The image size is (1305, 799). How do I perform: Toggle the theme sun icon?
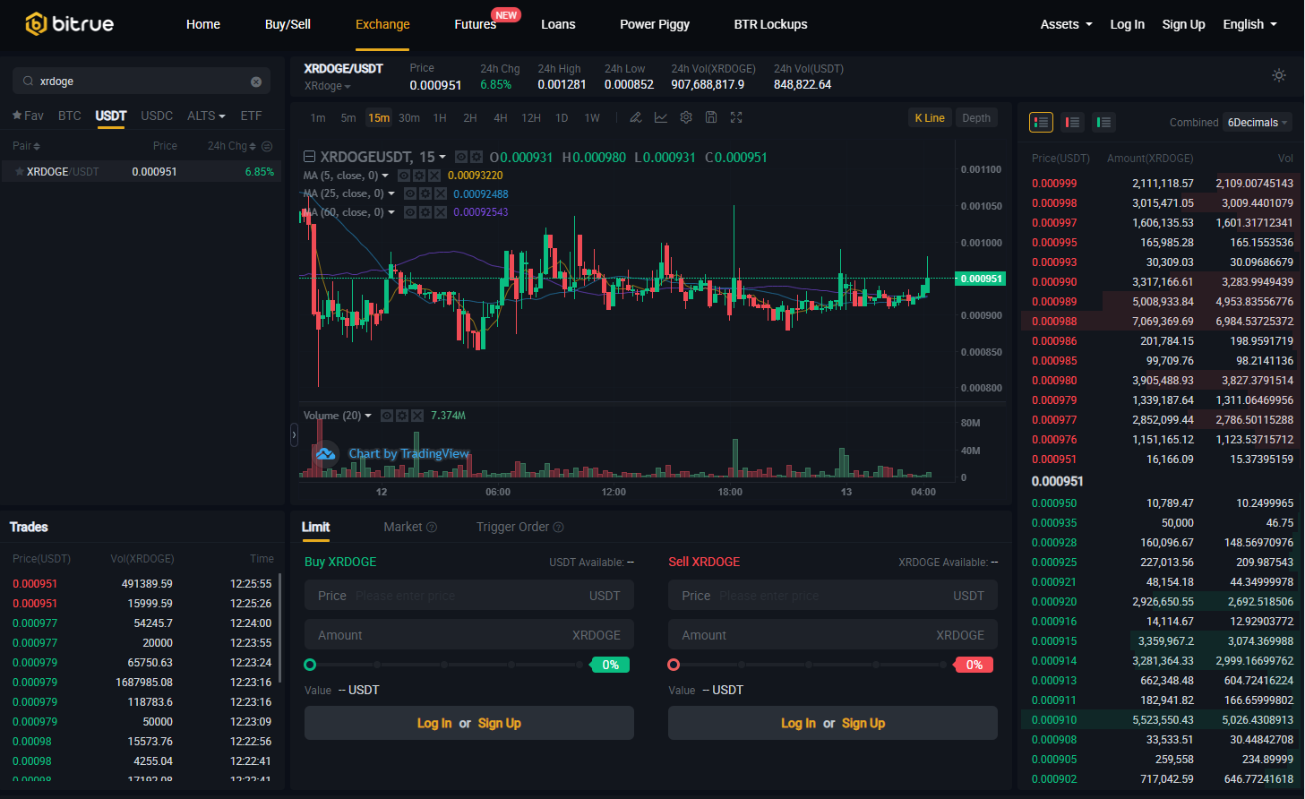tap(1279, 75)
